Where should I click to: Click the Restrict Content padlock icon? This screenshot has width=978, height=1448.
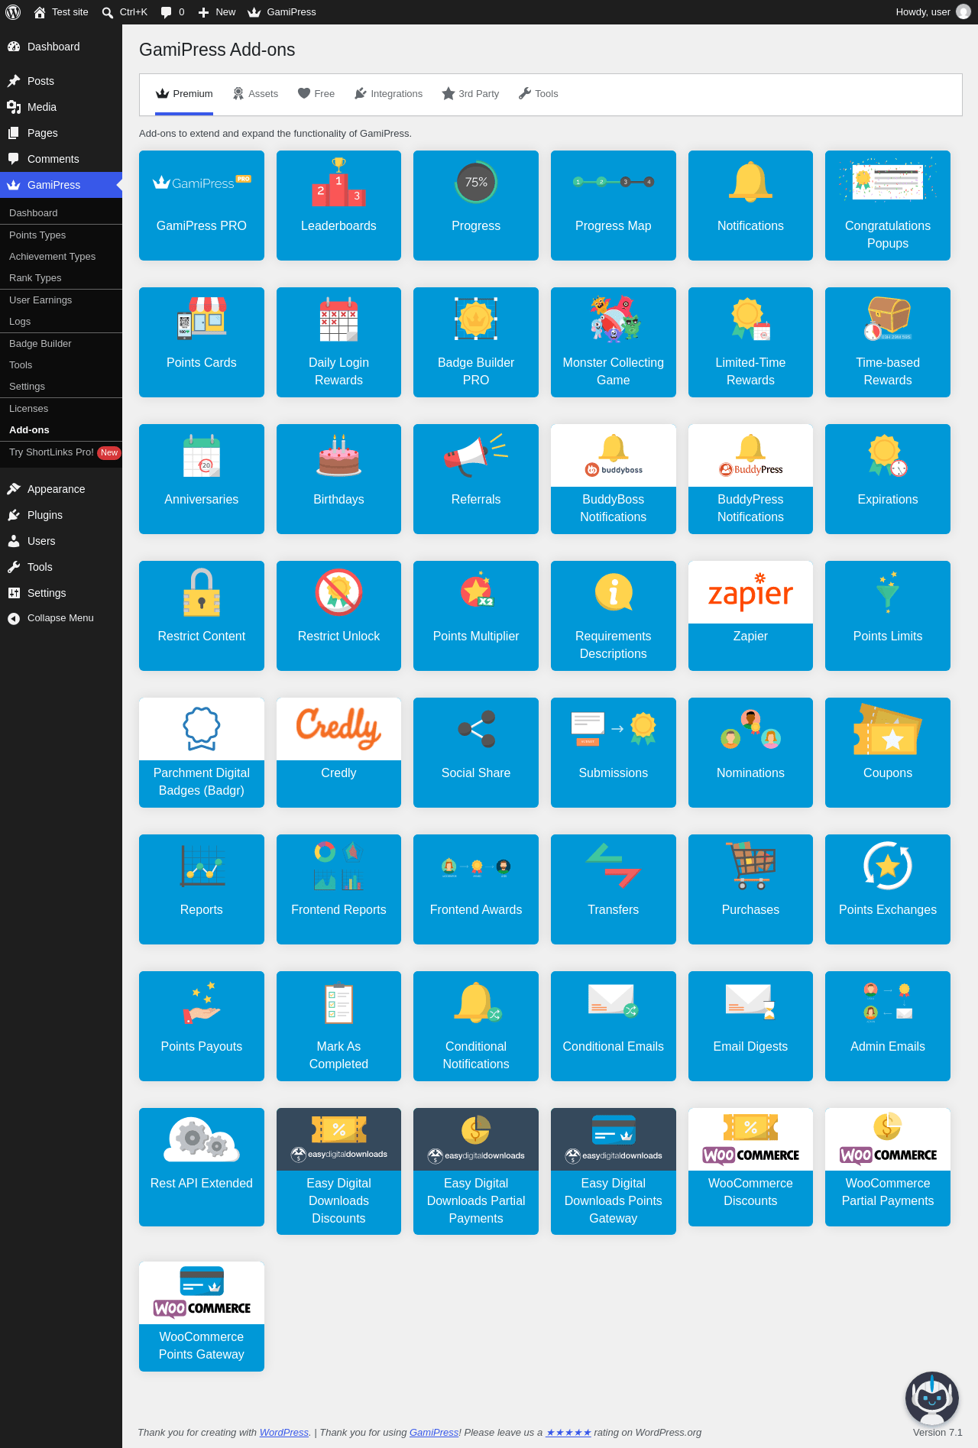pos(202,592)
